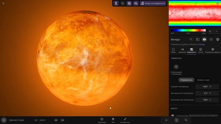Close the Венера properties panel
This screenshot has height=124, width=221.
(218, 39)
